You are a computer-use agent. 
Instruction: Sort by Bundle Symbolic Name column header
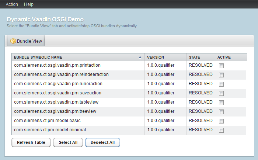tap(78, 57)
